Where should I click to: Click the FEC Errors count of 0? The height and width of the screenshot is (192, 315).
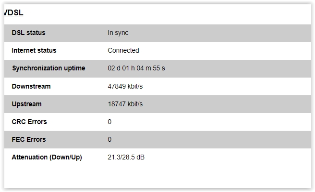coord(109,139)
